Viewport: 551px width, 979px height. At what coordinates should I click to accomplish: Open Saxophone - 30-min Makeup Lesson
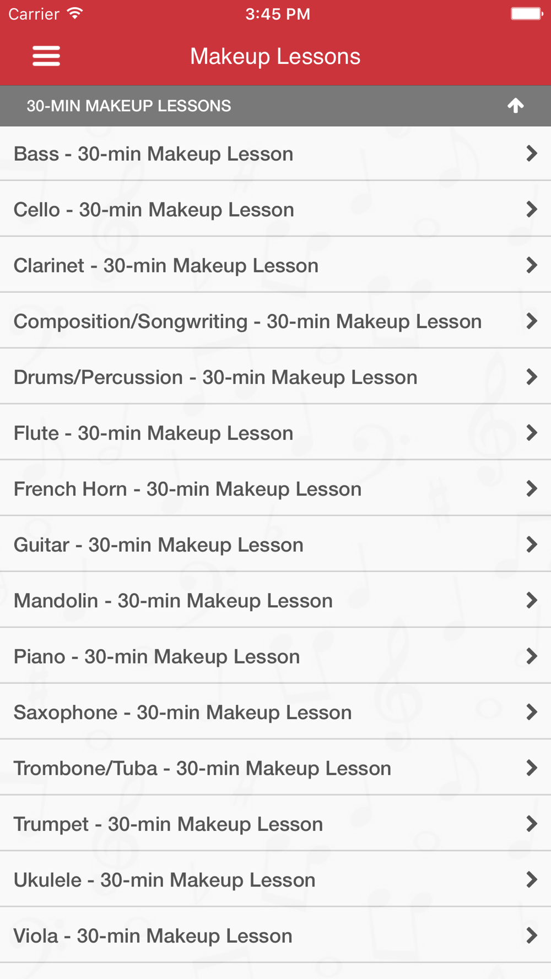[182, 713]
